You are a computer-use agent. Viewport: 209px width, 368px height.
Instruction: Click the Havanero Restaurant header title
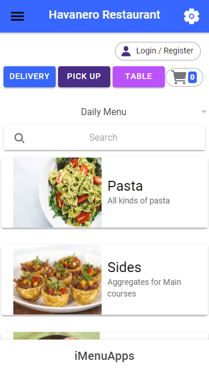click(105, 15)
